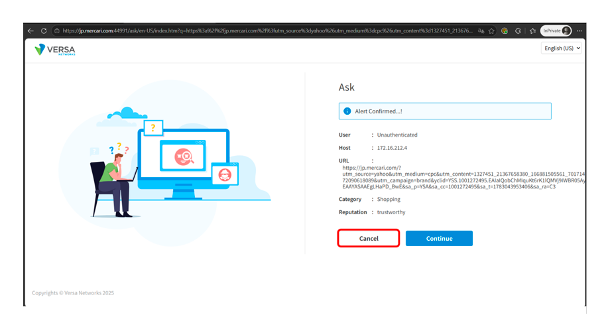Screen dimensions: 610x325
Task: Click the 'Copyrights © Versa Networks 2025' footer text
Action: [x=73, y=293]
